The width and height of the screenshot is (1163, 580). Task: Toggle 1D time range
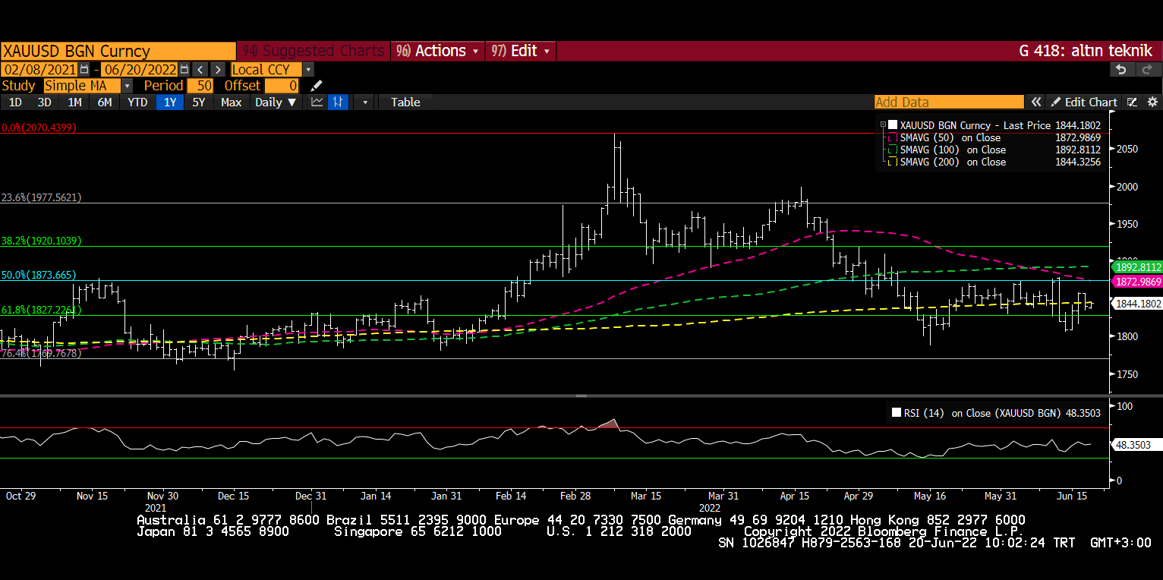pos(15,102)
